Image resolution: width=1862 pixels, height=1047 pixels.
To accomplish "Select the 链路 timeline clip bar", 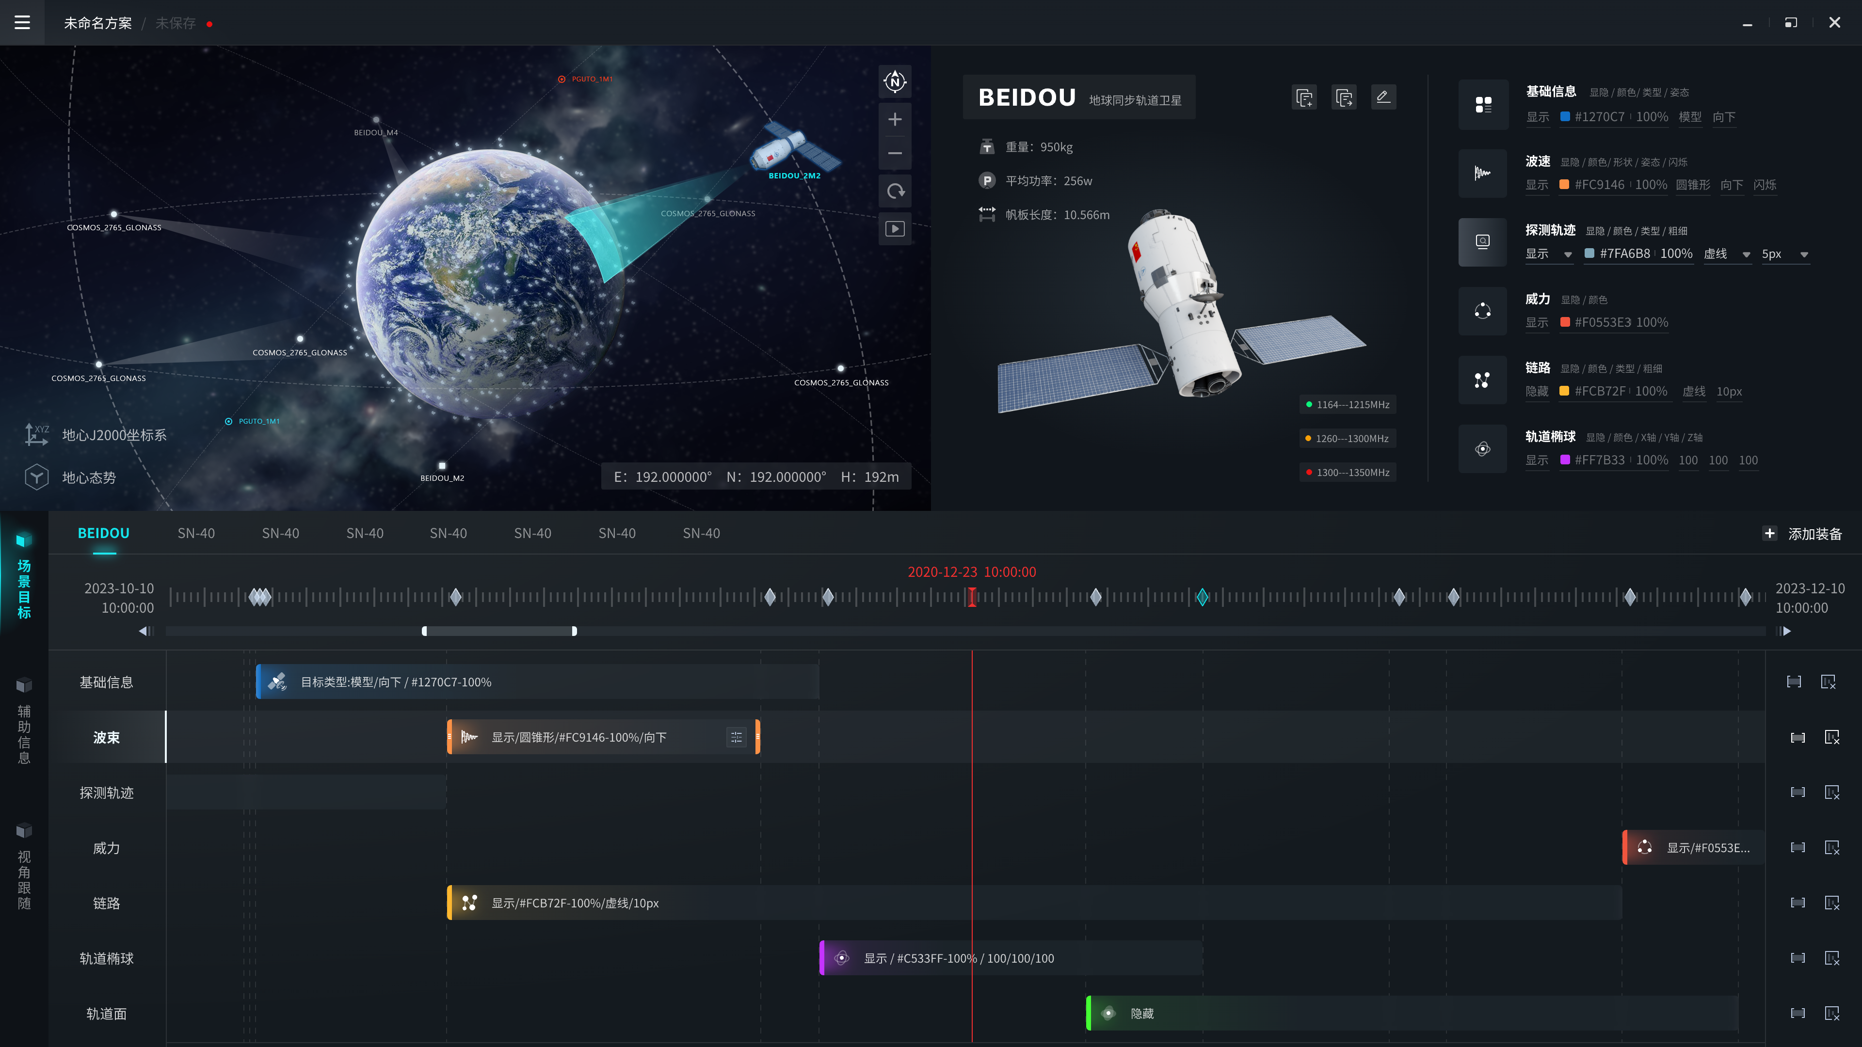I will click(1034, 903).
